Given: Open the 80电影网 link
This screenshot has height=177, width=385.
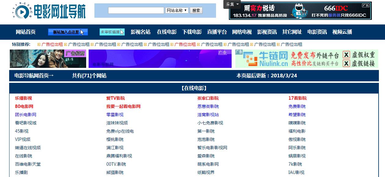Looking at the screenshot, I should click(24, 106).
